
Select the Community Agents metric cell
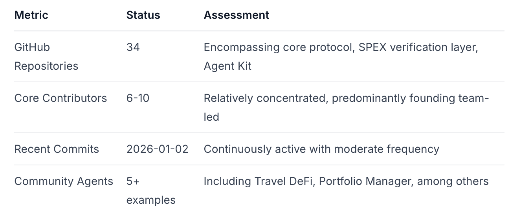tap(64, 181)
